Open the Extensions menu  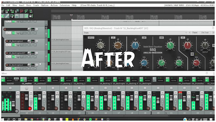[64, 5]
